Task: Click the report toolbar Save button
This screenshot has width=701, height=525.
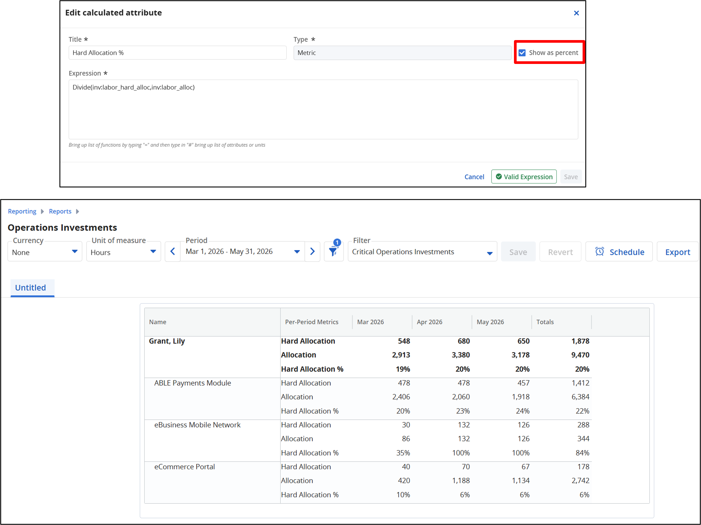Action: [518, 252]
